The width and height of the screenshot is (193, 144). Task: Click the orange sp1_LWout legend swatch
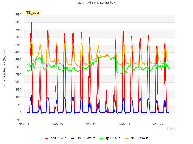coord(127,139)
